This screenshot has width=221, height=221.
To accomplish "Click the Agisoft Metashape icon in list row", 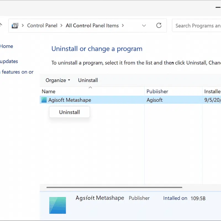I will pos(44,100).
